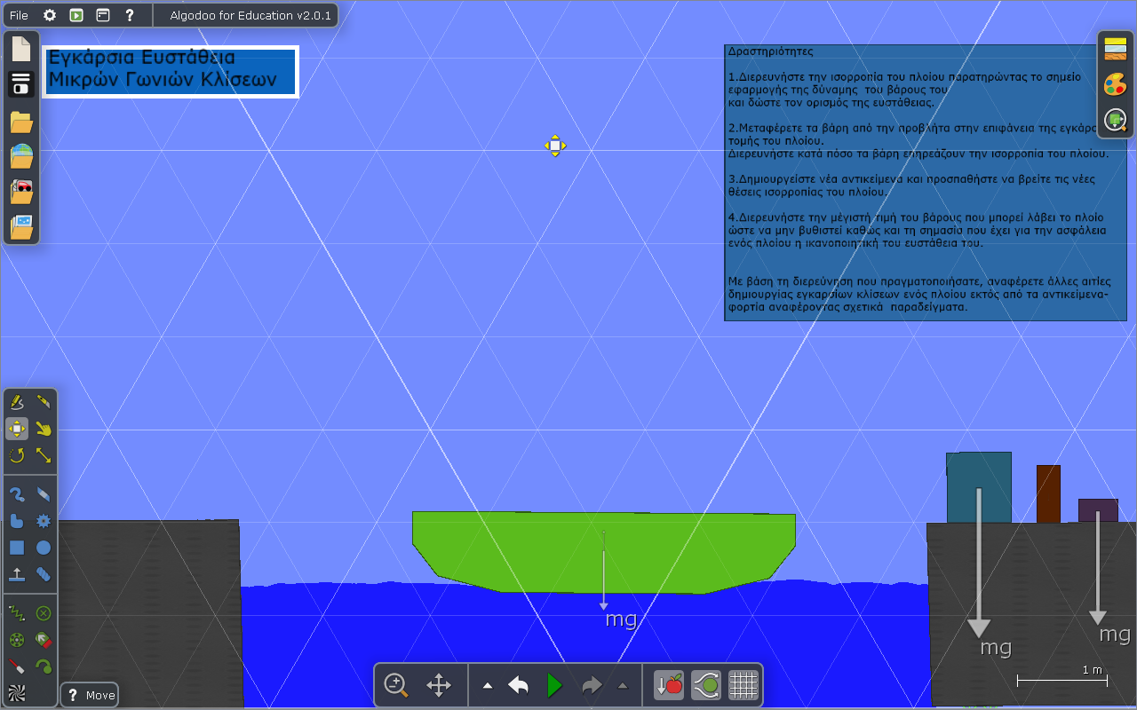Open the lessons folder icon
The width and height of the screenshot is (1137, 710).
(21, 192)
